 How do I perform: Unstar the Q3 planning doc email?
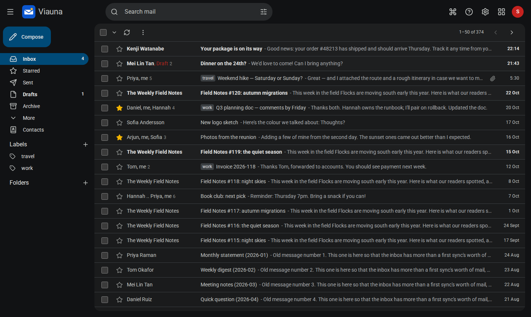119,108
